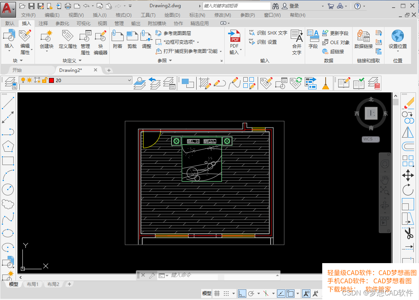
Task: Open the 文件(F) menu
Action: pos(28,15)
